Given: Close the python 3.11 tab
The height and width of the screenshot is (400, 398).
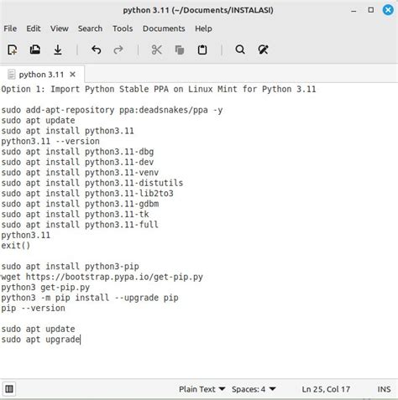Looking at the screenshot, I should coord(72,75).
